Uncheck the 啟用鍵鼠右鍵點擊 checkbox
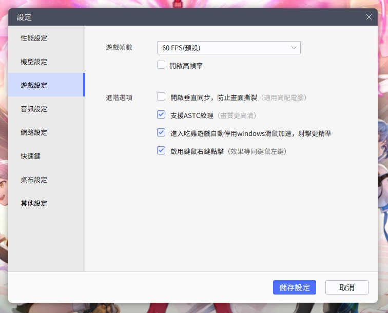The height and width of the screenshot is (313, 388). [x=161, y=150]
